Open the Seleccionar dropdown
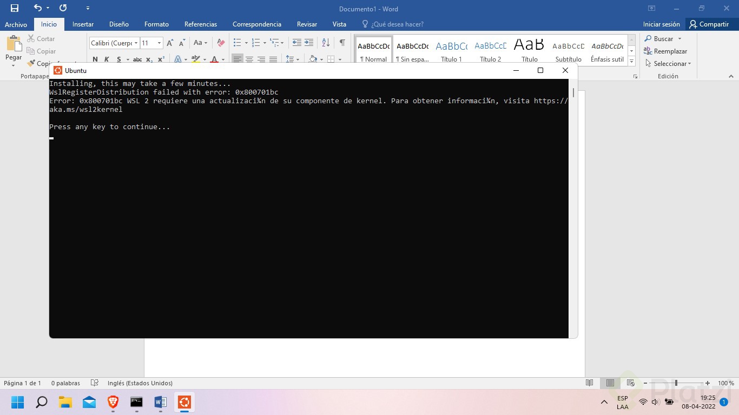739x415 pixels. click(x=668, y=64)
